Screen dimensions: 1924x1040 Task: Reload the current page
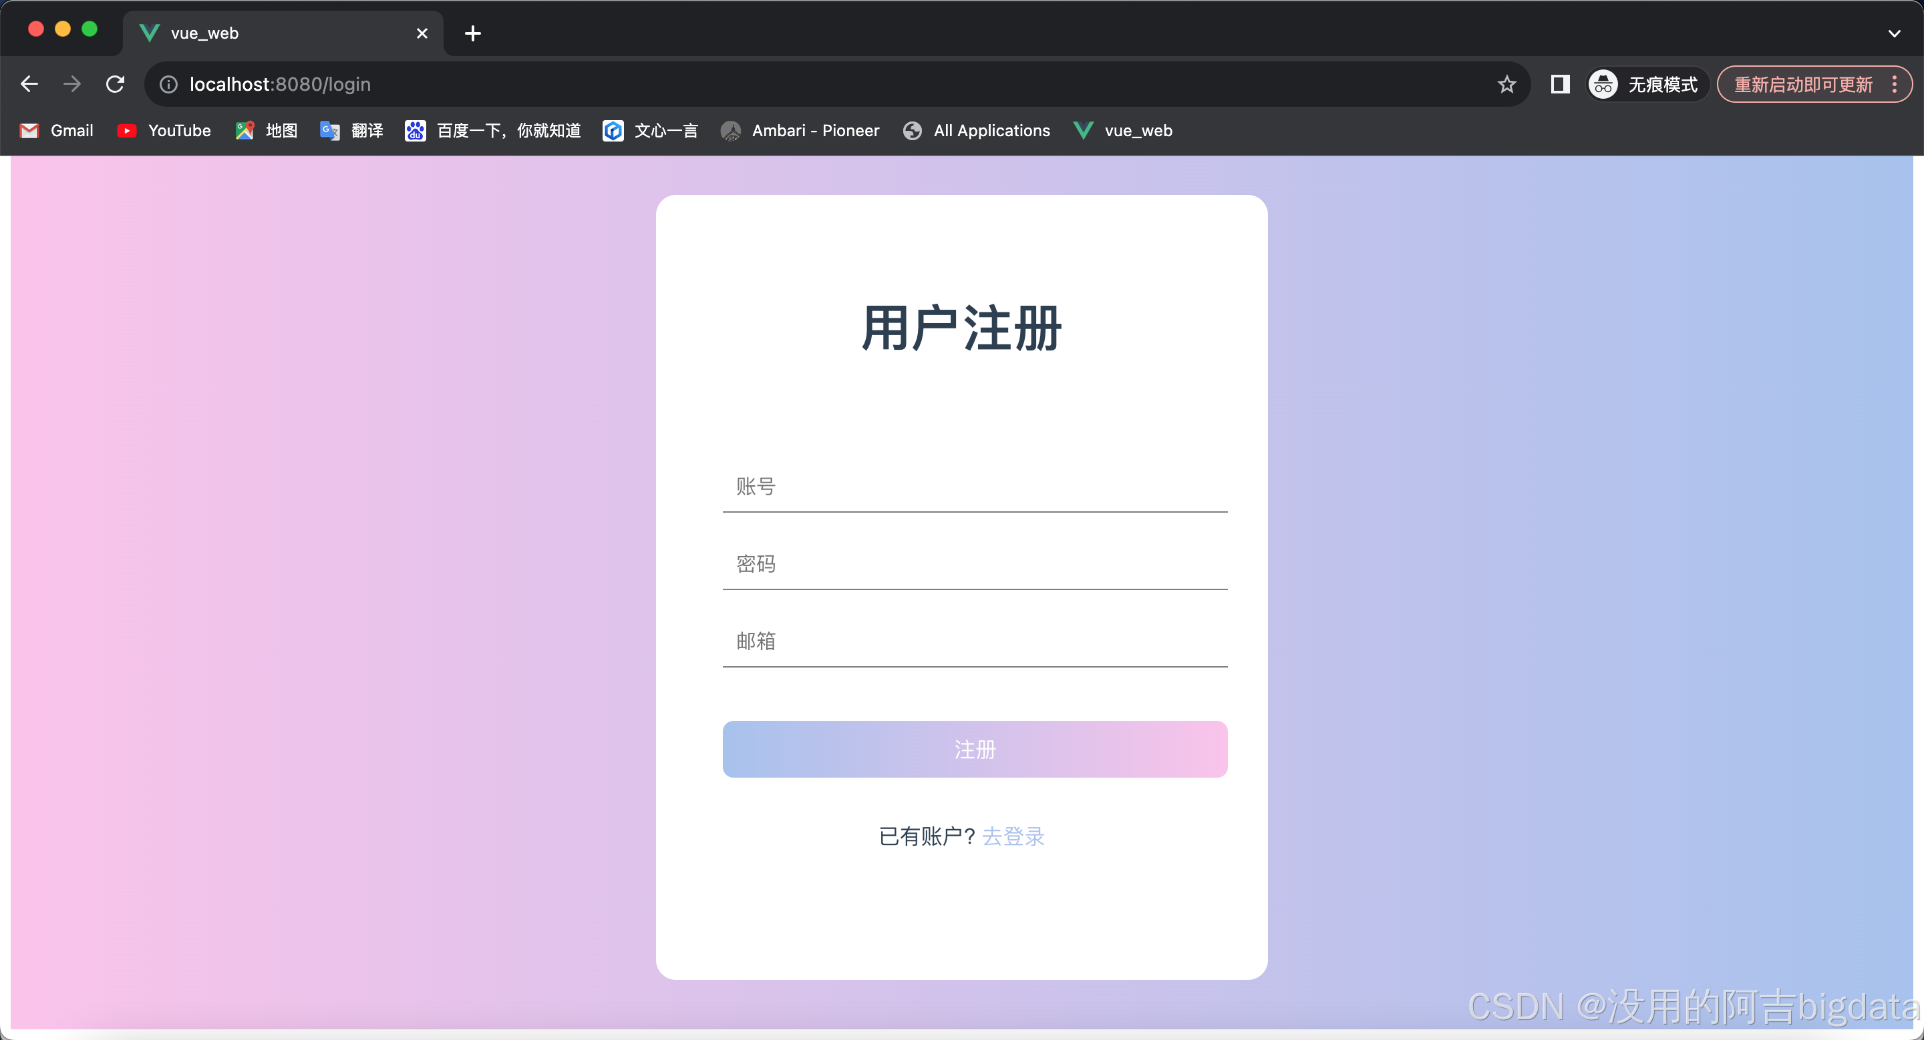[x=115, y=84]
